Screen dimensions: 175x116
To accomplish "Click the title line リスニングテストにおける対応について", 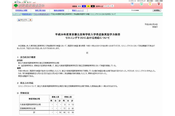I will (x=87, y=38).
